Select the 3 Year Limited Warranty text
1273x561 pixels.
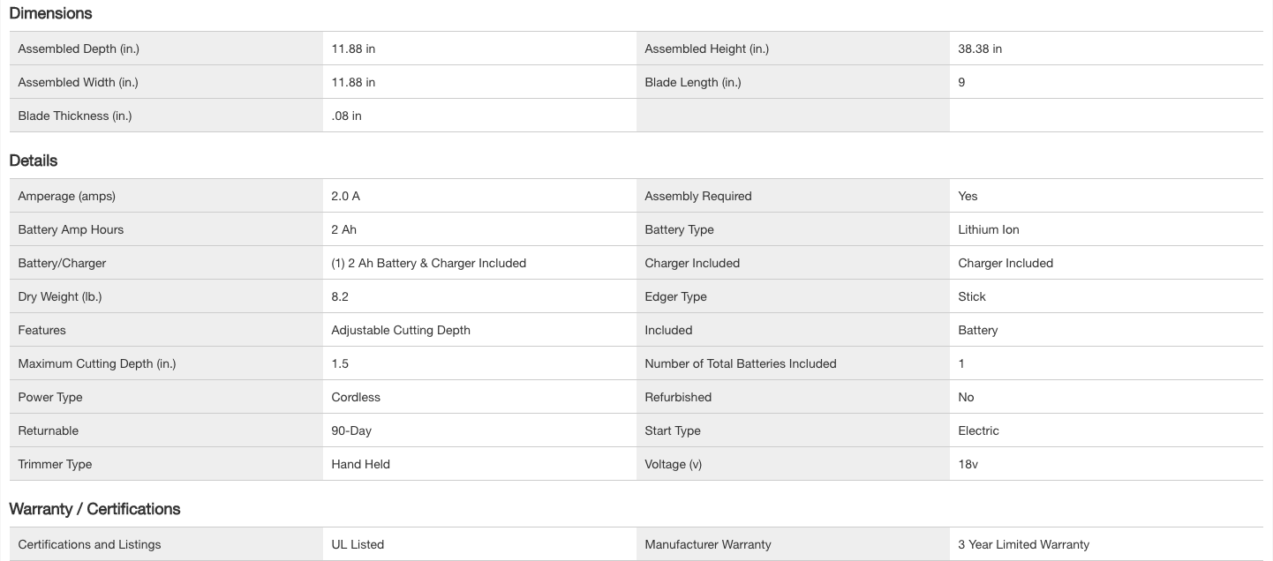1024,545
